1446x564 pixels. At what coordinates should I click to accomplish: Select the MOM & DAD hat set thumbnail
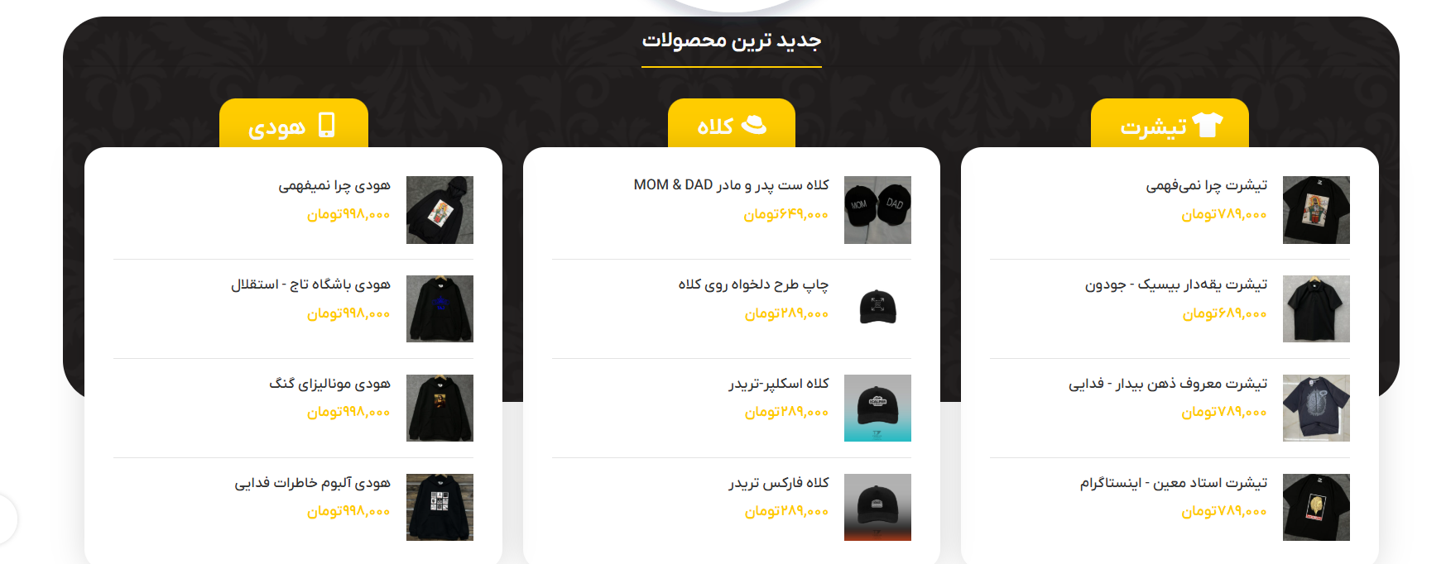[877, 210]
